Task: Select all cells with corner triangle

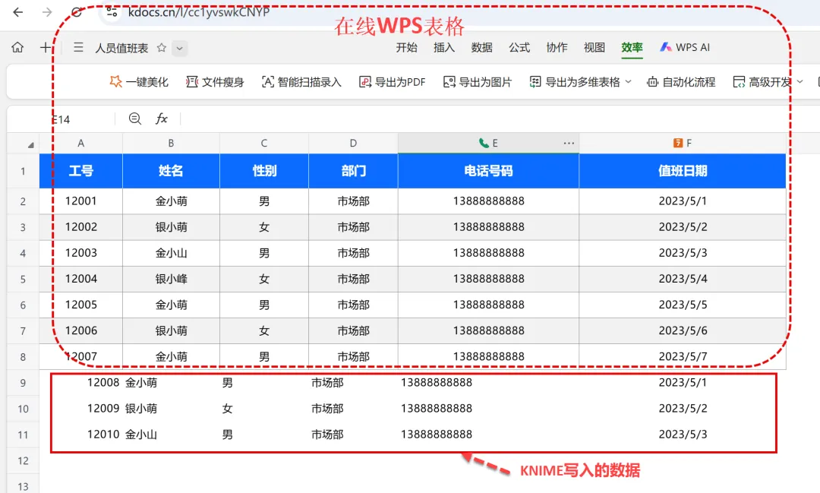Action: point(30,145)
